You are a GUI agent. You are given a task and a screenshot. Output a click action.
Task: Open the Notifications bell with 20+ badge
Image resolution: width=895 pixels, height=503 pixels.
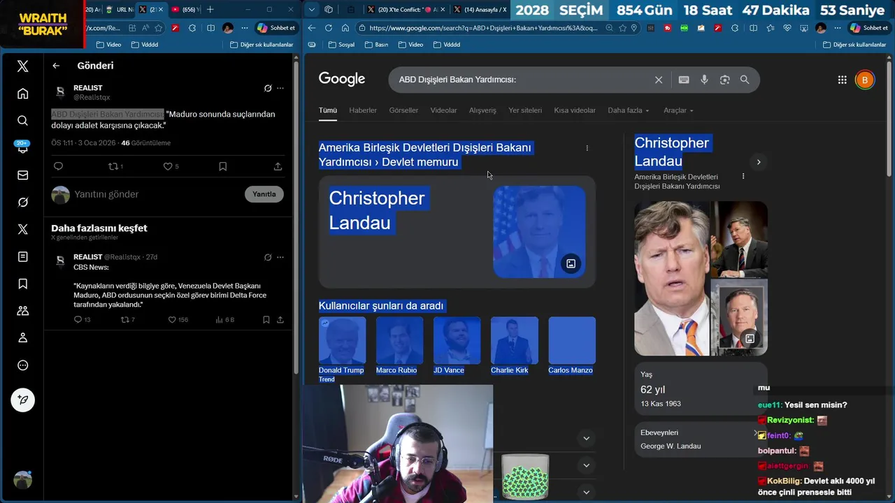pos(22,147)
